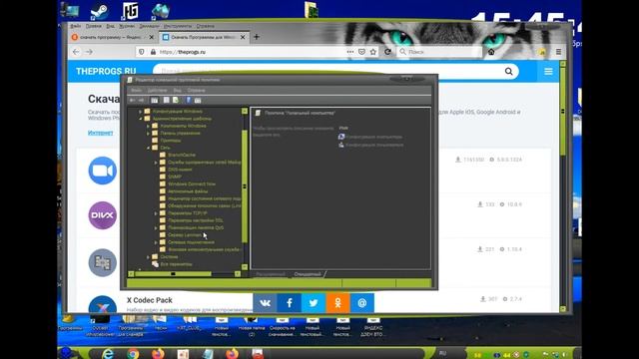Click Конфигурация компьютера in the right pane
Image resolution: width=639 pixels, height=359 pixels.
point(373,137)
